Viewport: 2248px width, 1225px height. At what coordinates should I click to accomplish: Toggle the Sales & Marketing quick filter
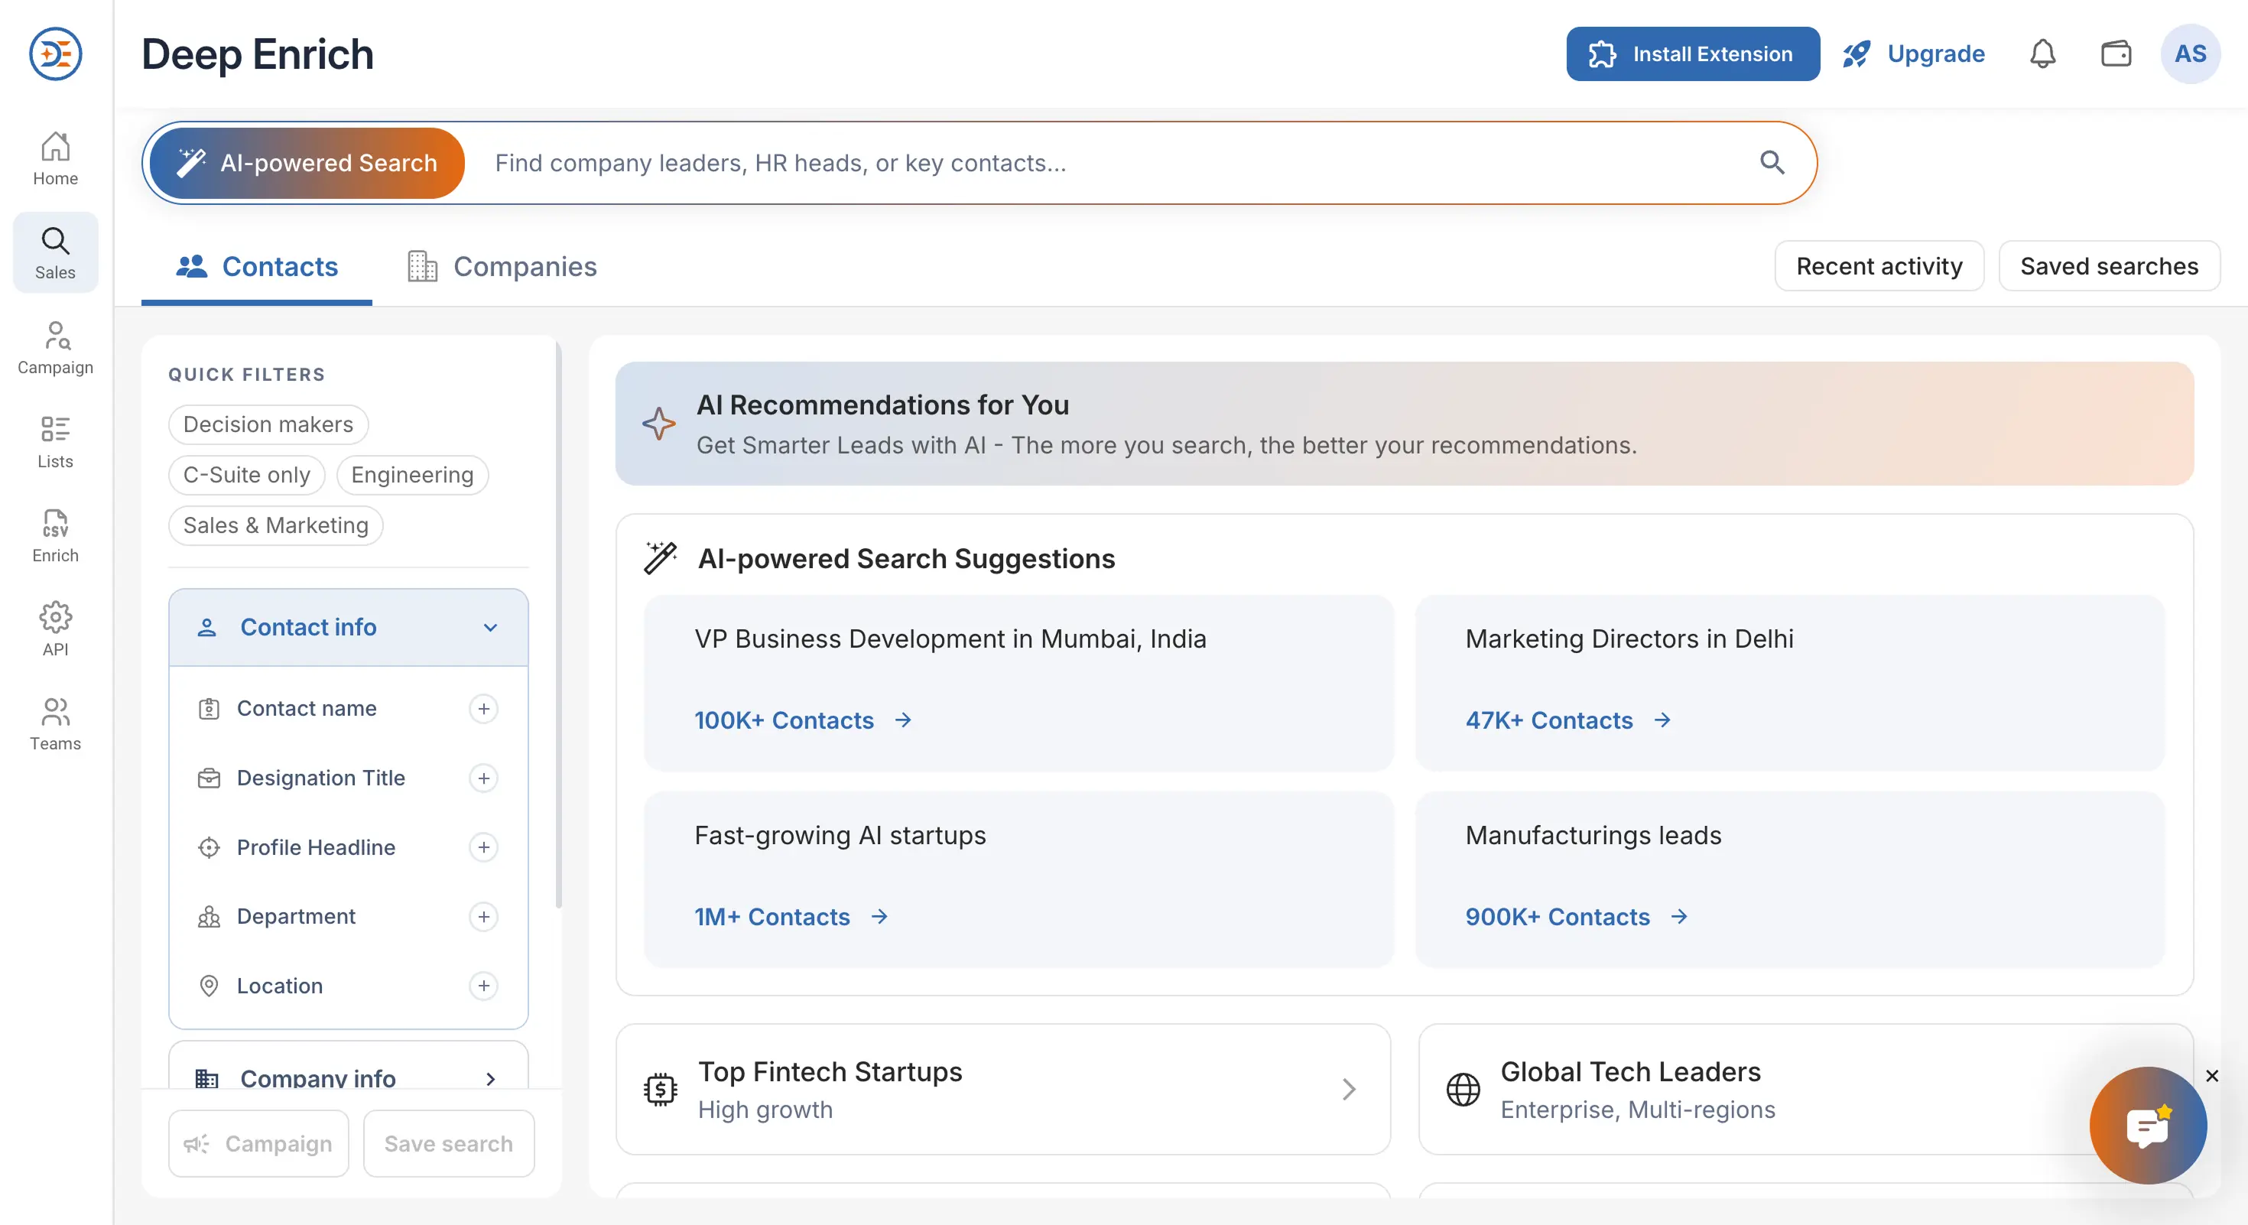tap(276, 525)
